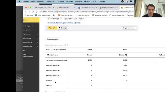Click the browser forward arrow
165x92 pixels.
[x=29, y=12]
